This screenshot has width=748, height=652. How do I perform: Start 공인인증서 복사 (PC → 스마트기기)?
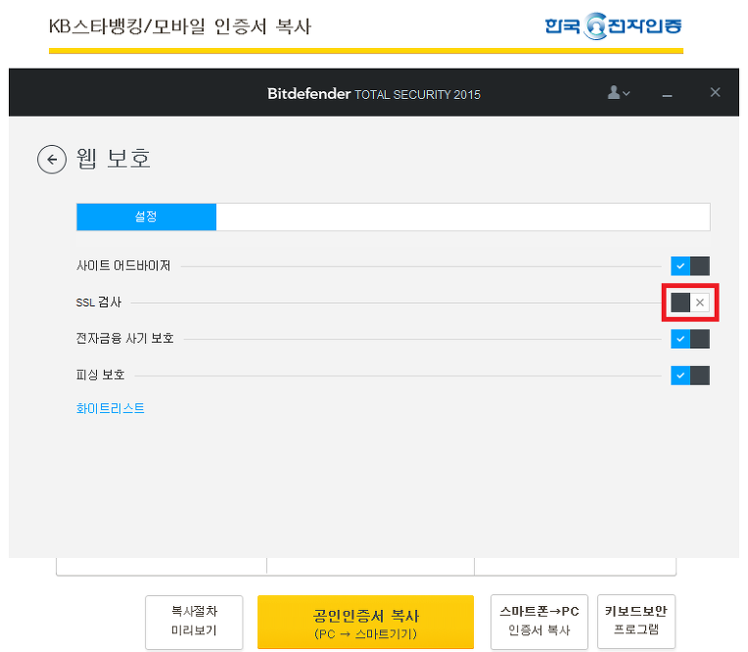tap(365, 622)
